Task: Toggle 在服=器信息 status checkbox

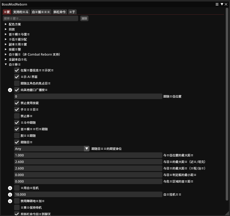Action: (x=17, y=70)
